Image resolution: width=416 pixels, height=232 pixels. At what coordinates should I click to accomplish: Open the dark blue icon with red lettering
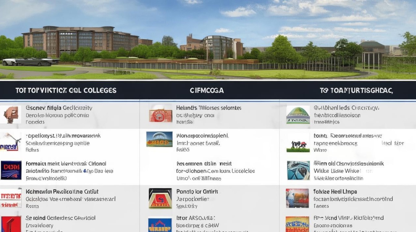pos(11,170)
